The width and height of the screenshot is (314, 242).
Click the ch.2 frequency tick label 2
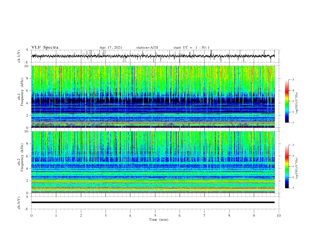(27, 181)
